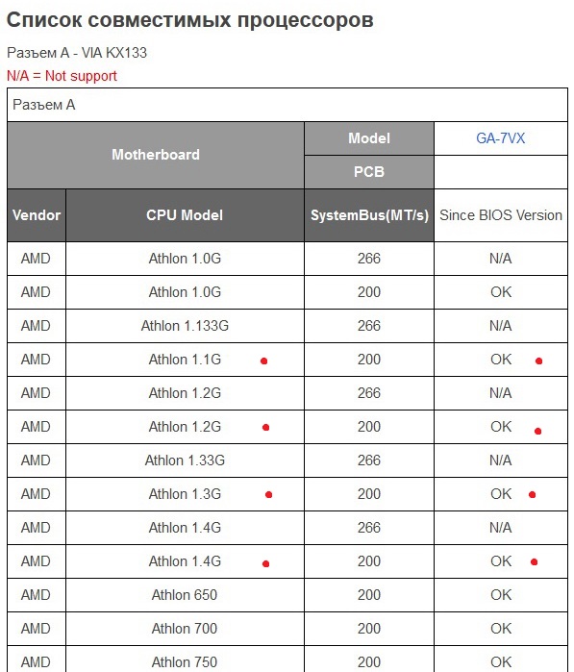Click the red dot next to Athlon 1.3G's OK
The height and width of the screenshot is (672, 574).
click(x=533, y=494)
